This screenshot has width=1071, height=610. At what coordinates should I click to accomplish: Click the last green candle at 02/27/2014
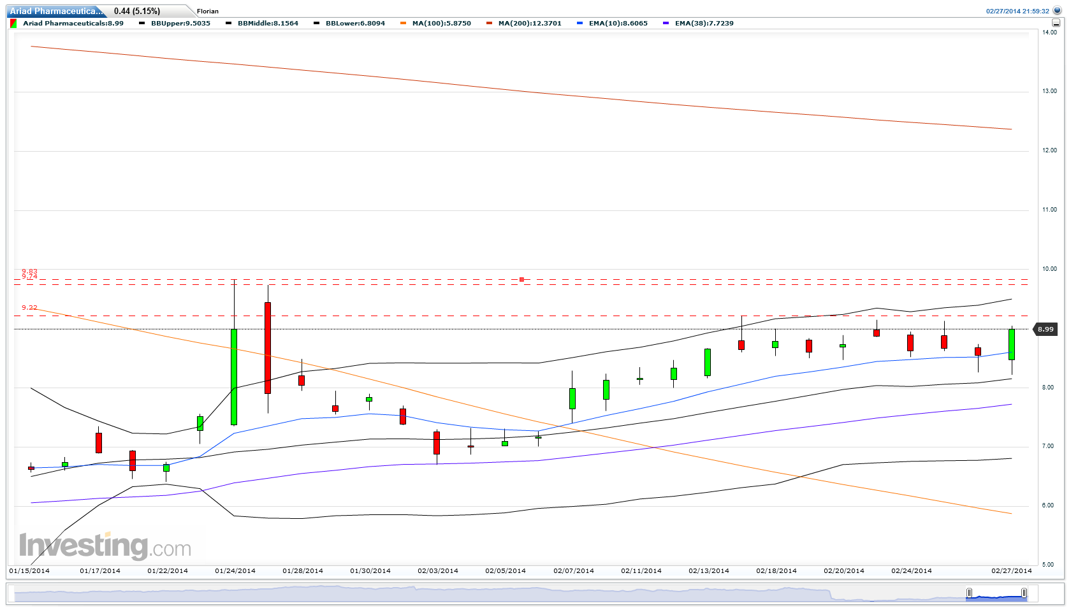[1012, 344]
